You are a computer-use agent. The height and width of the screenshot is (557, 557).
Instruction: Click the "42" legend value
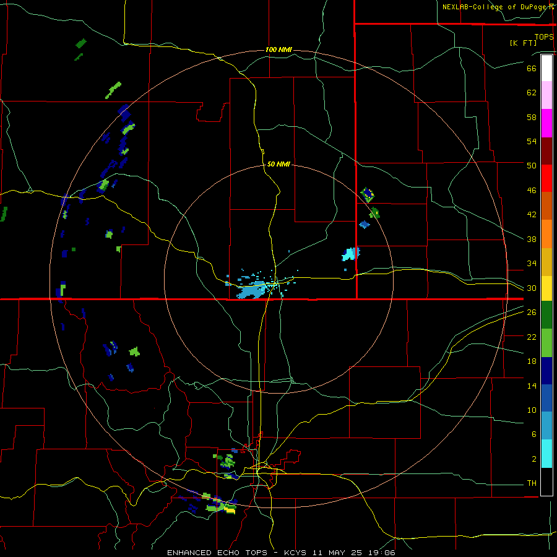[532, 214]
